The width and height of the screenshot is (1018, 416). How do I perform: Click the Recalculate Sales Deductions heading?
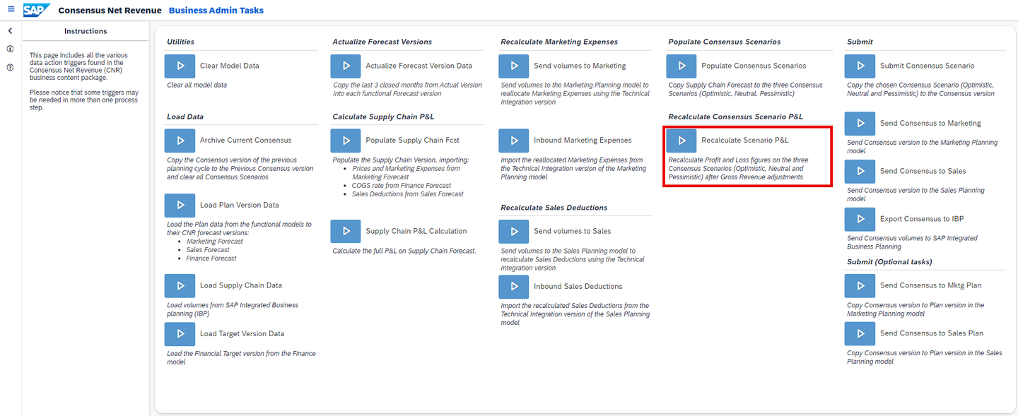point(554,208)
